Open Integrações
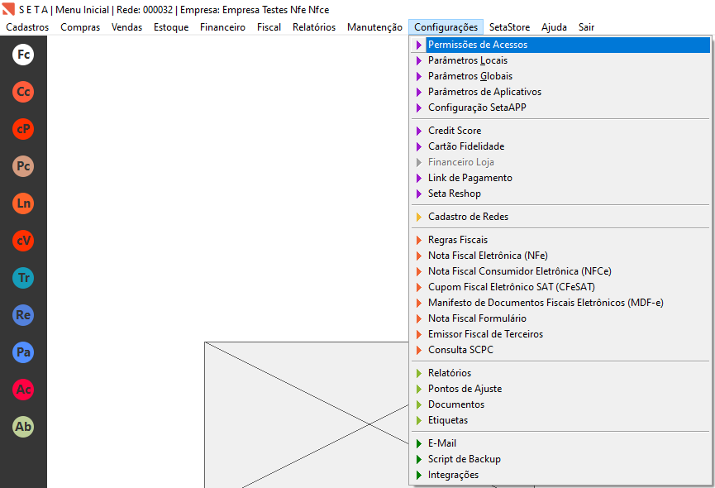This screenshot has width=715, height=488. coord(561,475)
